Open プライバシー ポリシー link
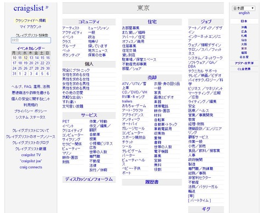264x213 pixels. [x=31, y=111]
